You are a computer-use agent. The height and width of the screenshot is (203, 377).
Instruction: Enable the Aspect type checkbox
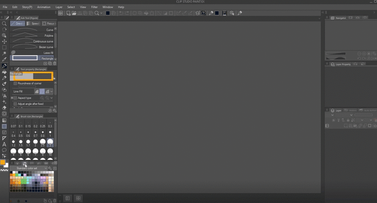(x=15, y=98)
